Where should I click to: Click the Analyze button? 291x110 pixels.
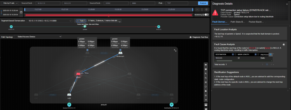203,3
